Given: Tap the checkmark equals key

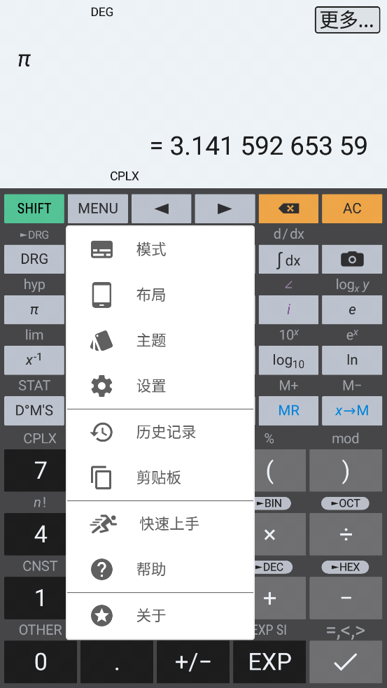Looking at the screenshot, I should [x=346, y=661].
